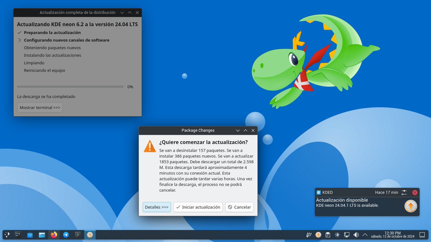Open the KDE application launcher
431x242 pixels.
(x=7, y=235)
